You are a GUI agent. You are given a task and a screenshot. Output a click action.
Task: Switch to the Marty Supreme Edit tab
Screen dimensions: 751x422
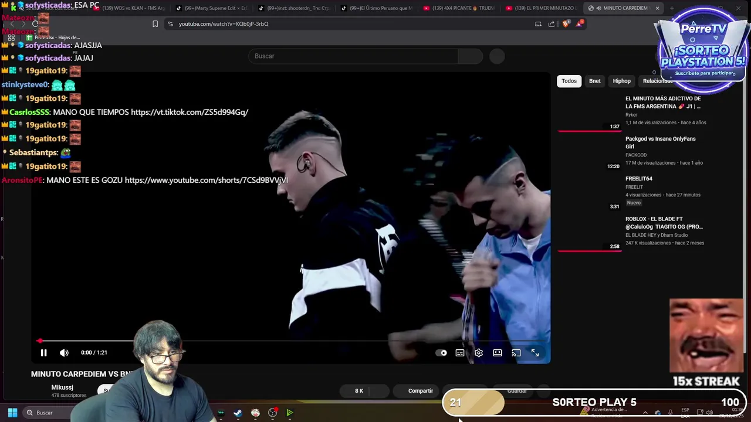(x=212, y=8)
